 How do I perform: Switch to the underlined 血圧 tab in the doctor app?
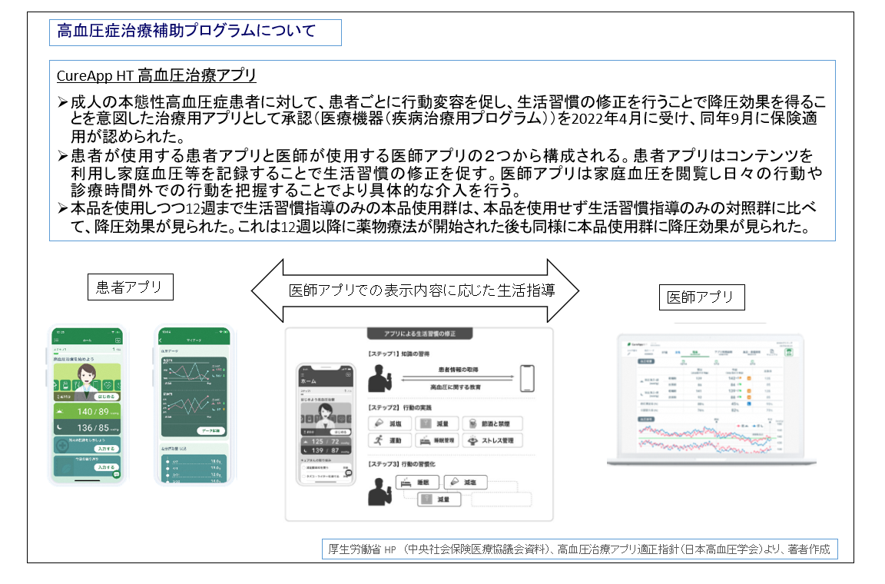pyautogui.click(x=695, y=353)
